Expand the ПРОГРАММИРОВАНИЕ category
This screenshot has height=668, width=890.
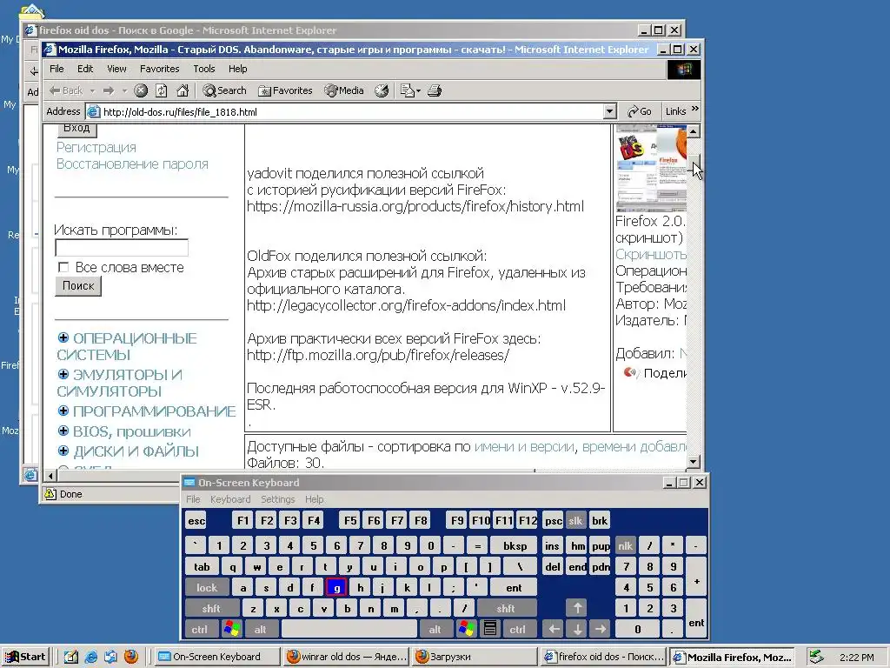63,411
